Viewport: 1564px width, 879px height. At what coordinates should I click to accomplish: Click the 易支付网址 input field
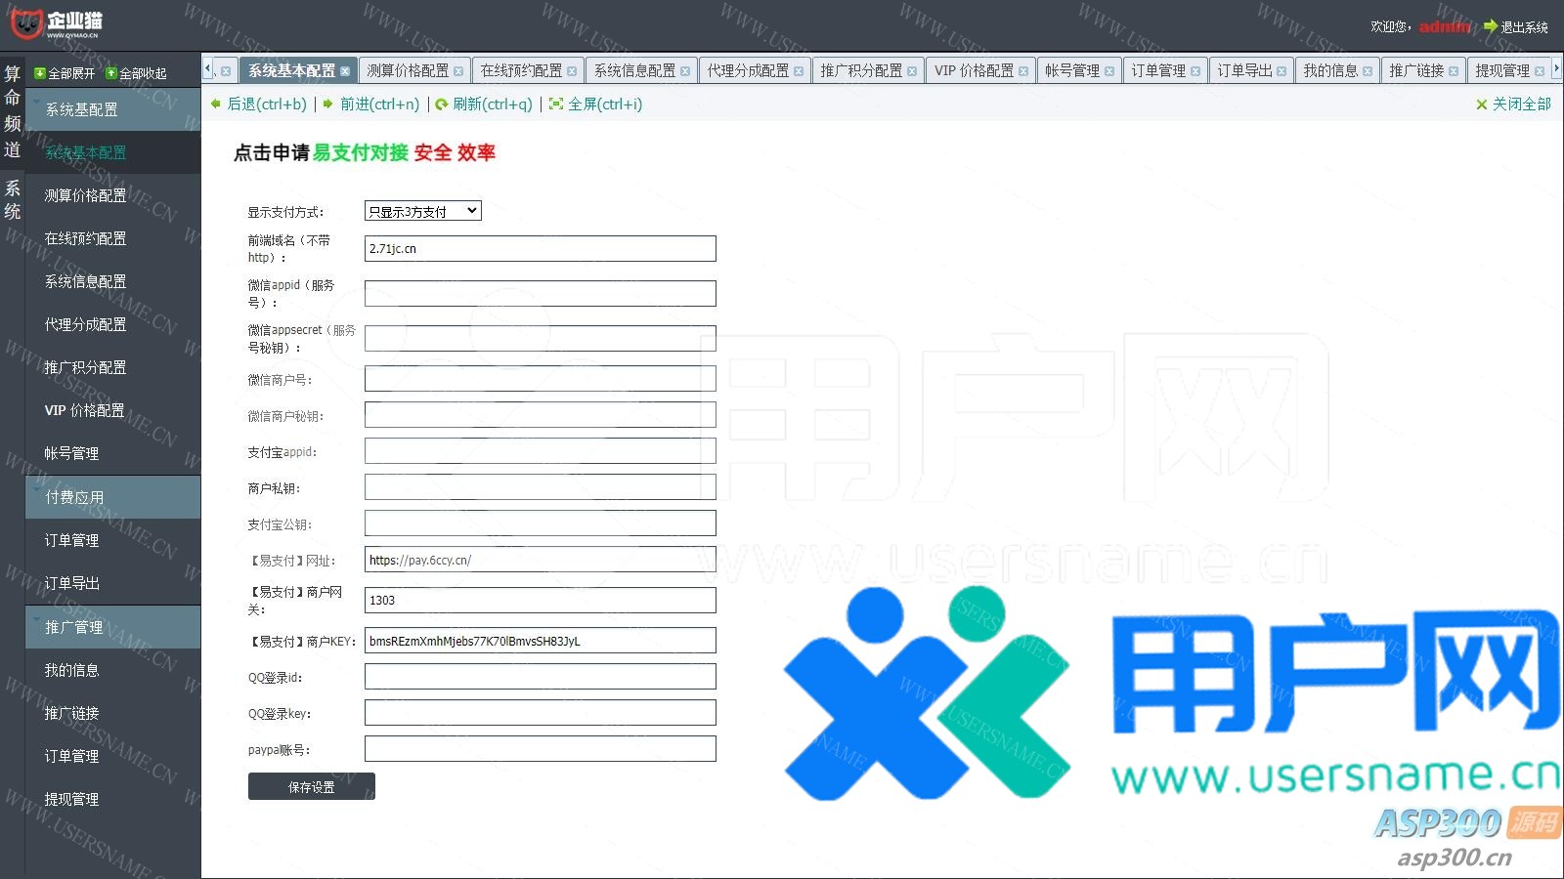[x=541, y=560]
